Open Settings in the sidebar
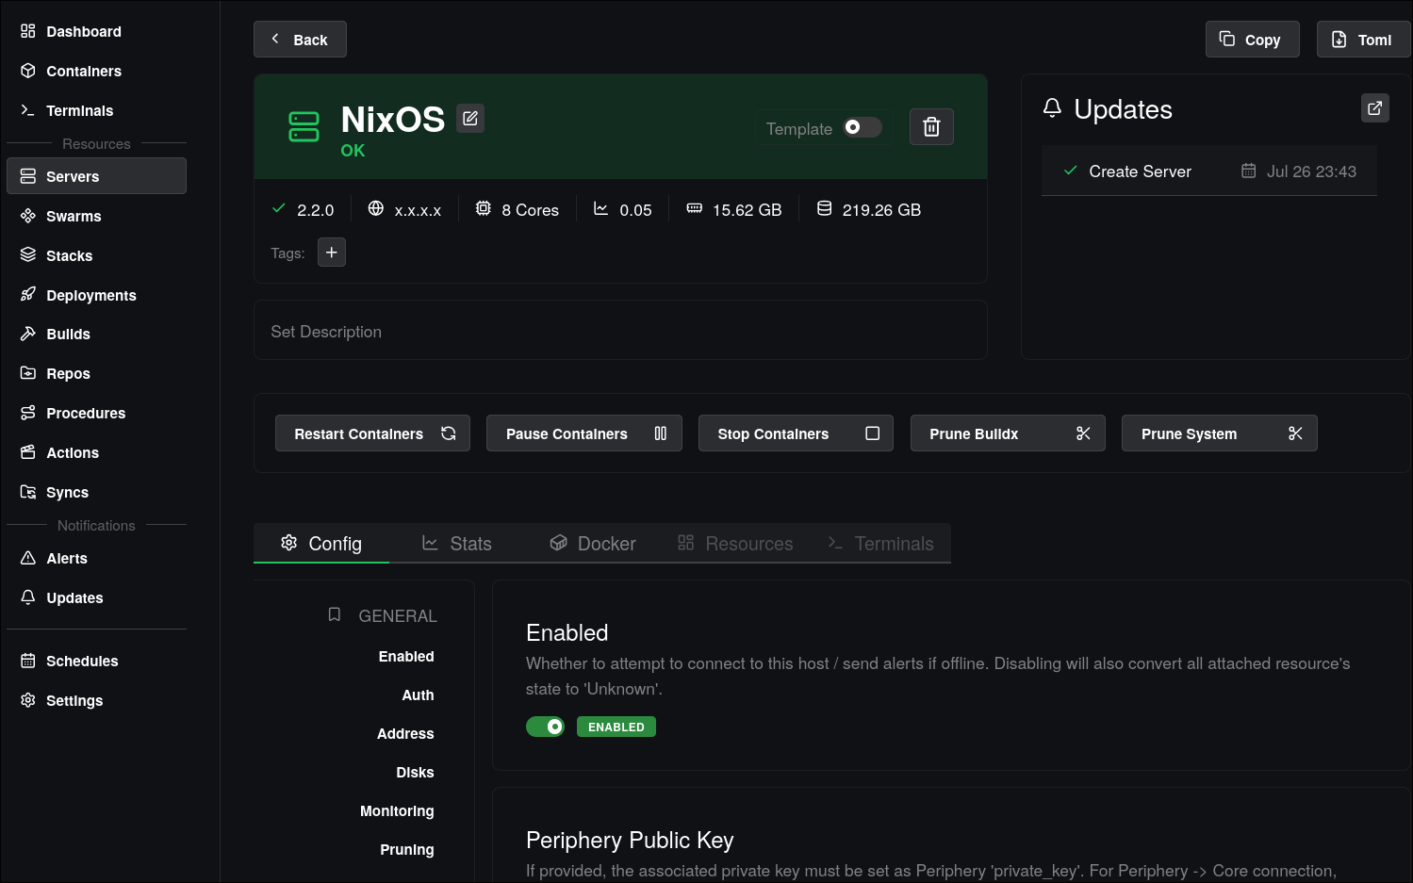The width and height of the screenshot is (1413, 883). click(96, 700)
